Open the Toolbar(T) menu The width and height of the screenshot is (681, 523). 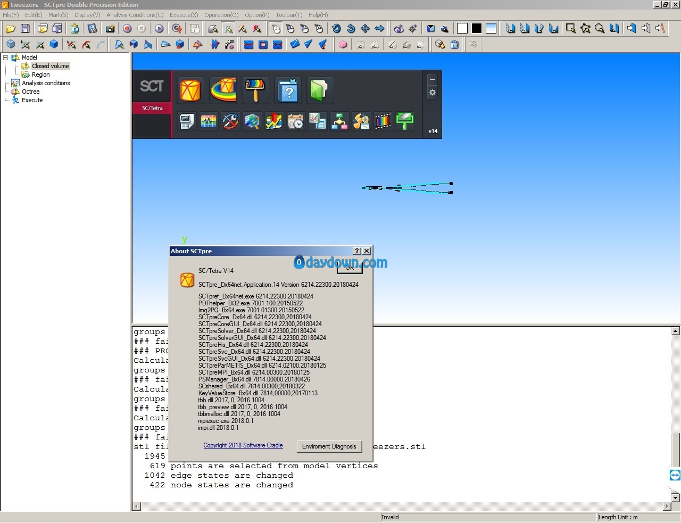[x=289, y=15]
